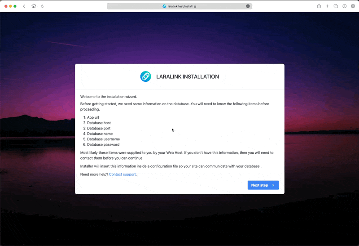Click the 'Database host' list item
Screen dimensions: 359x246
[x=99, y=123]
